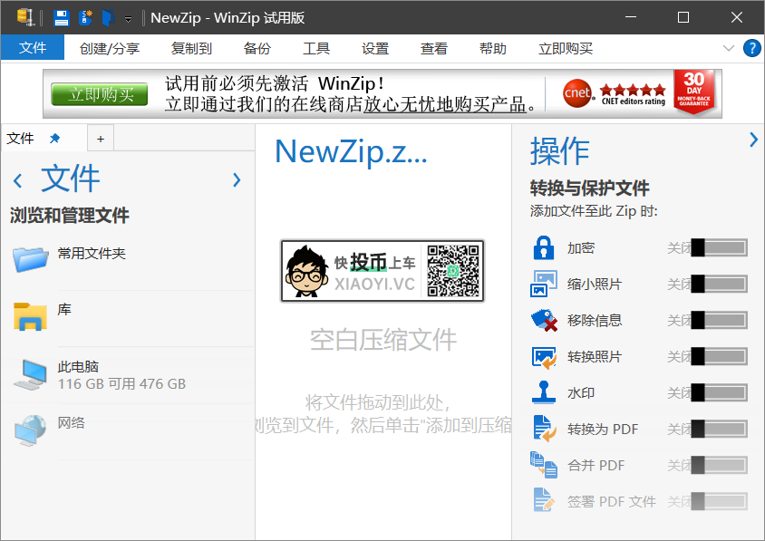Click the 加密 padlock icon

pyautogui.click(x=544, y=247)
